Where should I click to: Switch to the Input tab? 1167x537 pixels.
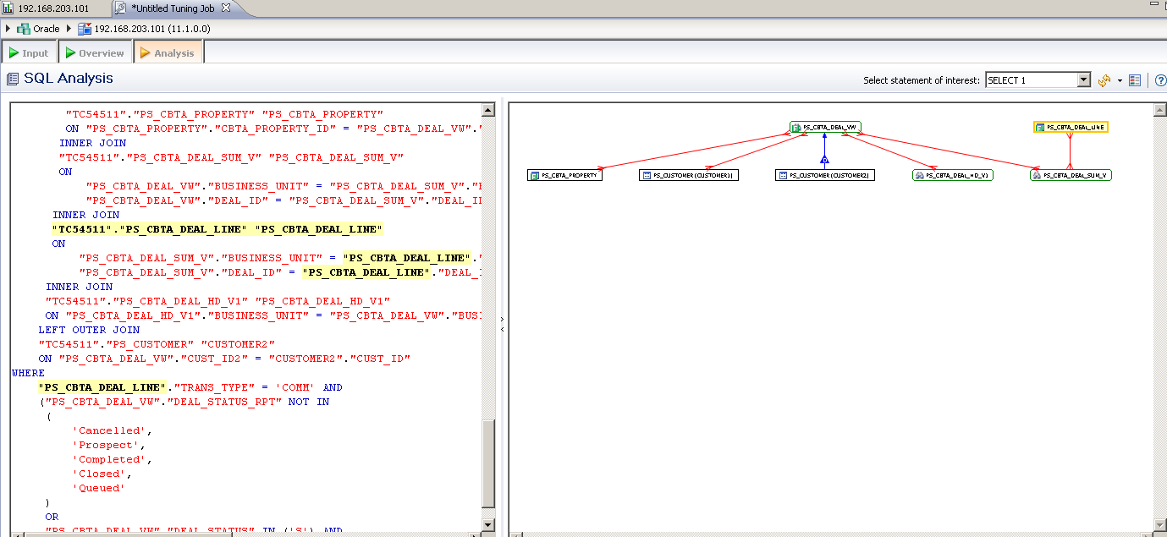29,53
